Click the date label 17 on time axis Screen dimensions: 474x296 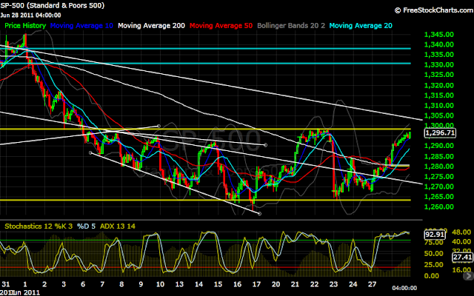pos(257,284)
